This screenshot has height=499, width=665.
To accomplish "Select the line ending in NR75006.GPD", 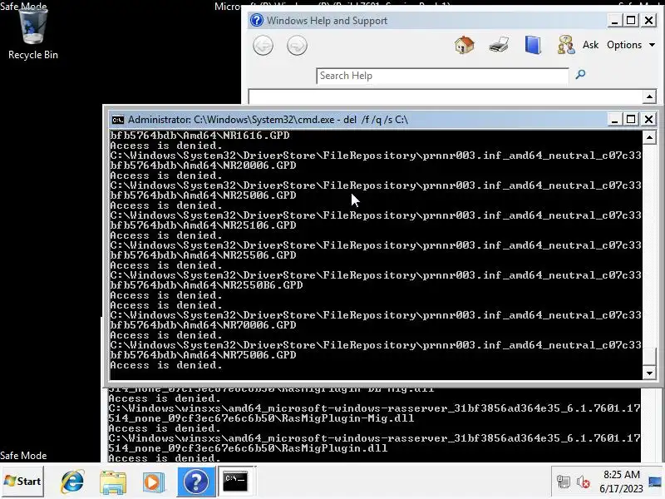I will 203,355.
